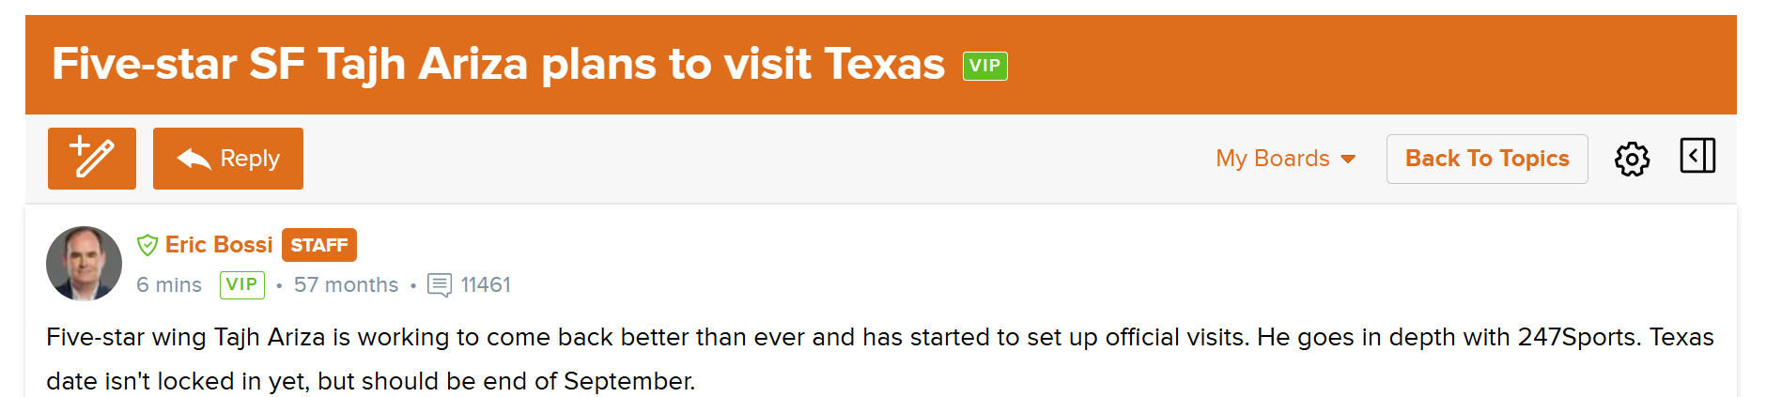Collapse the side panel with the sidebar icon

(x=1697, y=156)
